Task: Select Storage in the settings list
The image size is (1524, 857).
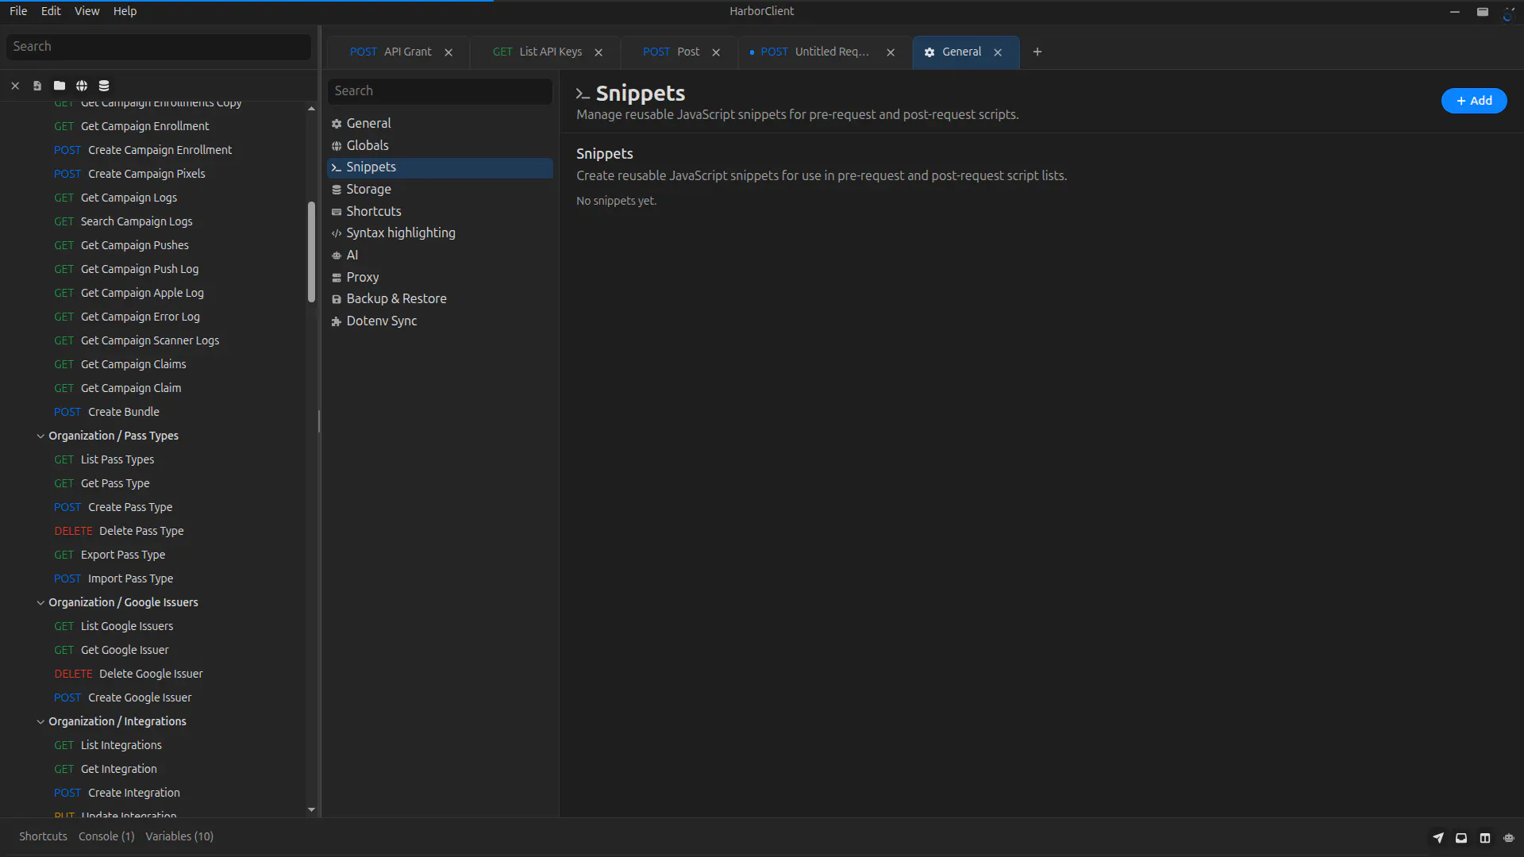Action: [440, 190]
